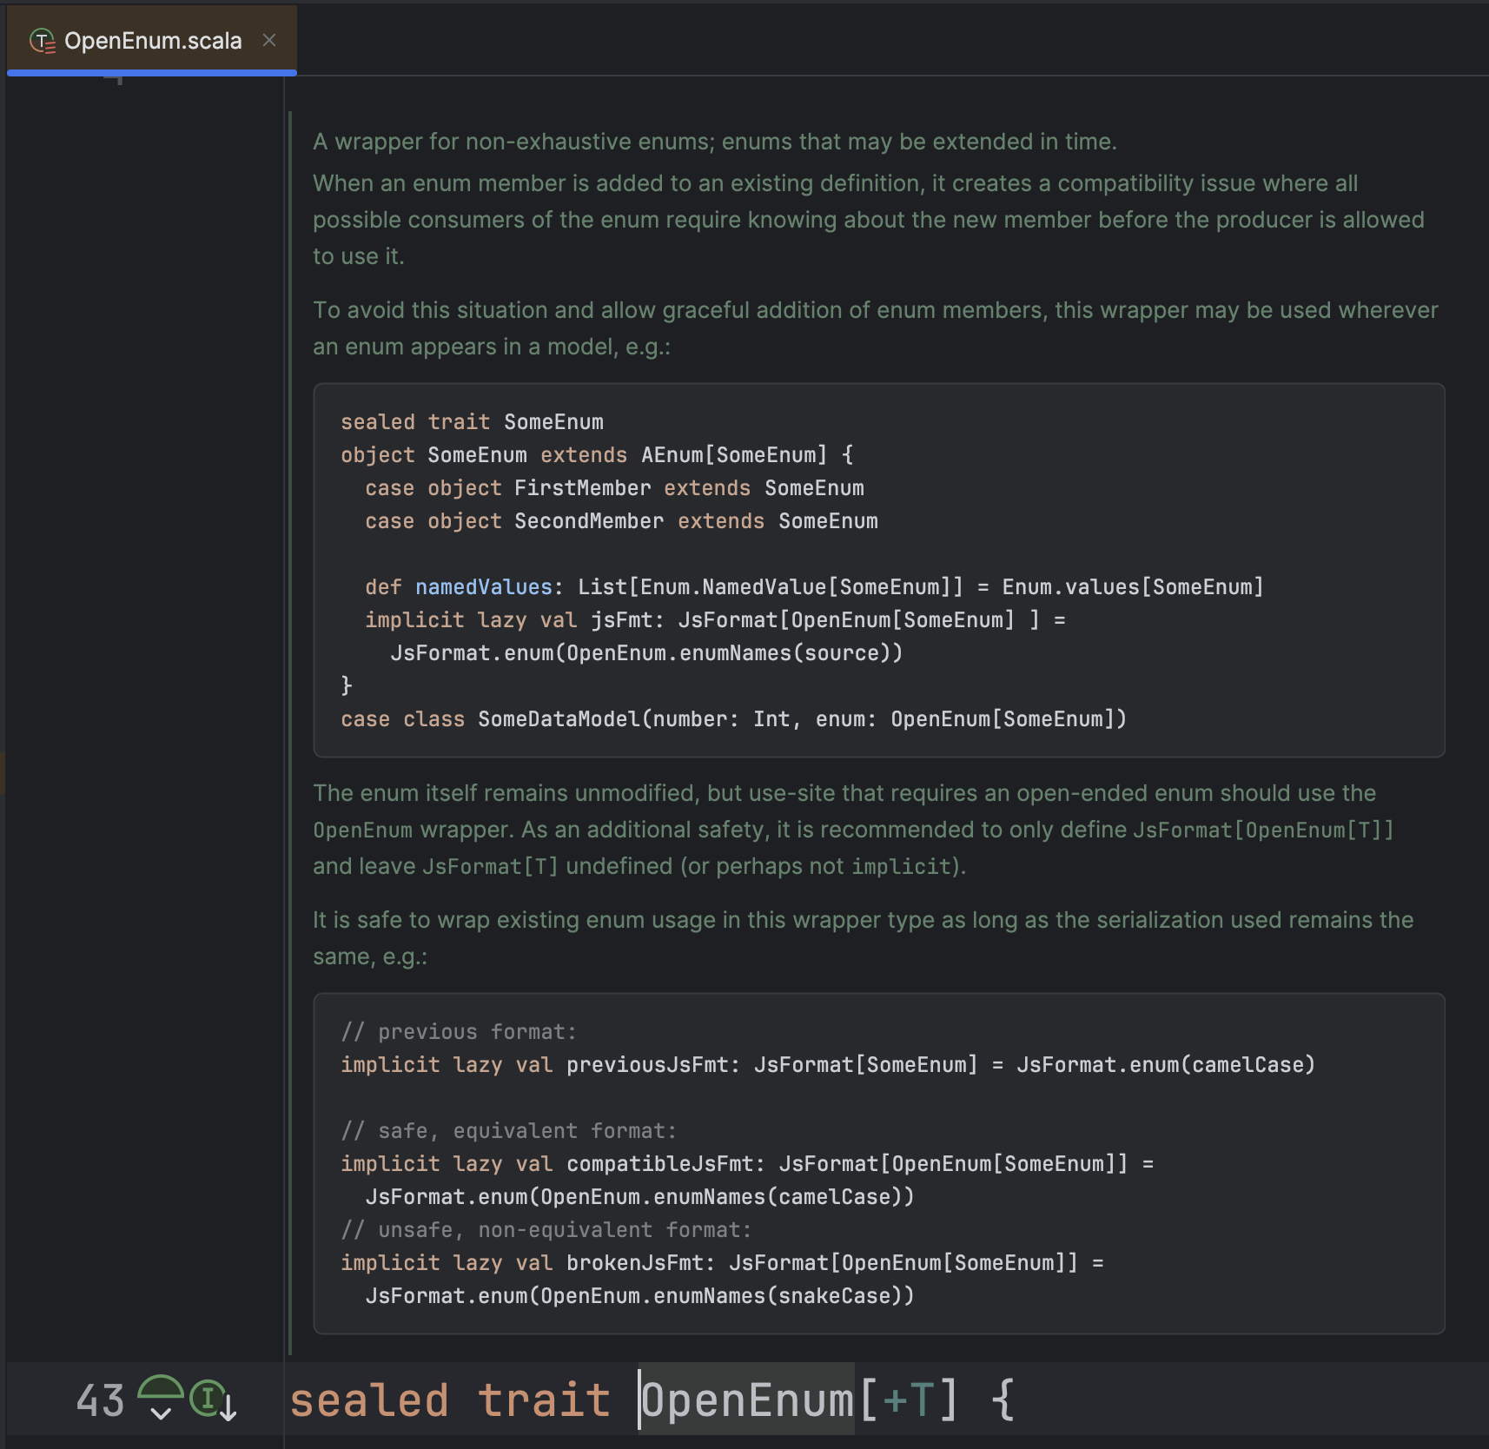Click 'case object FirstMember' example line
The width and height of the screenshot is (1489, 1449).
(x=614, y=488)
